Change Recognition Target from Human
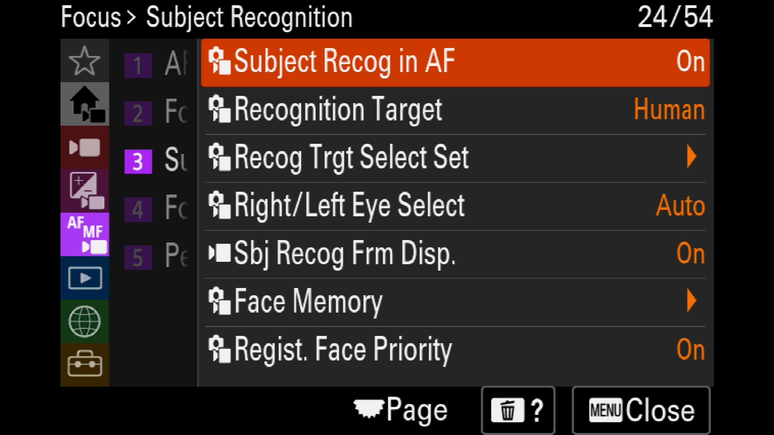The height and width of the screenshot is (435, 774). click(455, 110)
